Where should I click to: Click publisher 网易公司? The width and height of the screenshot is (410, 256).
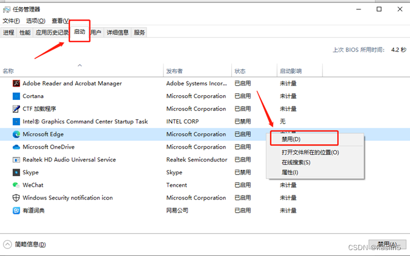pyautogui.click(x=177, y=210)
